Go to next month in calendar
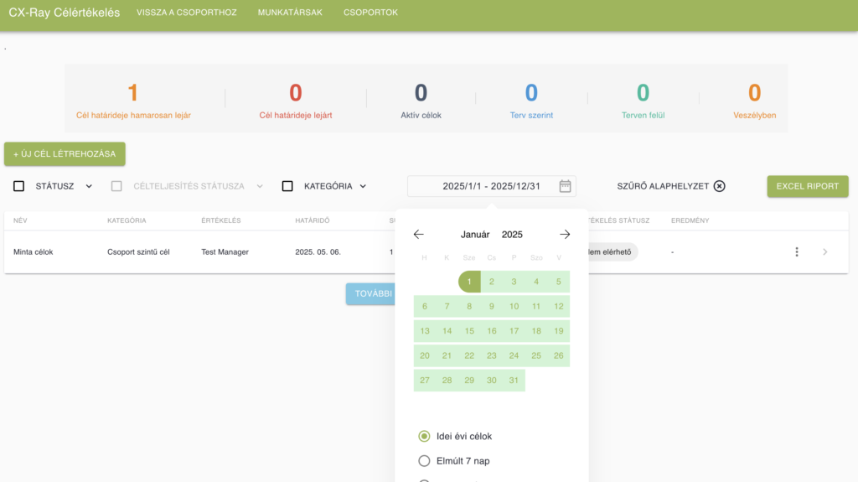The width and height of the screenshot is (858, 482). [565, 235]
